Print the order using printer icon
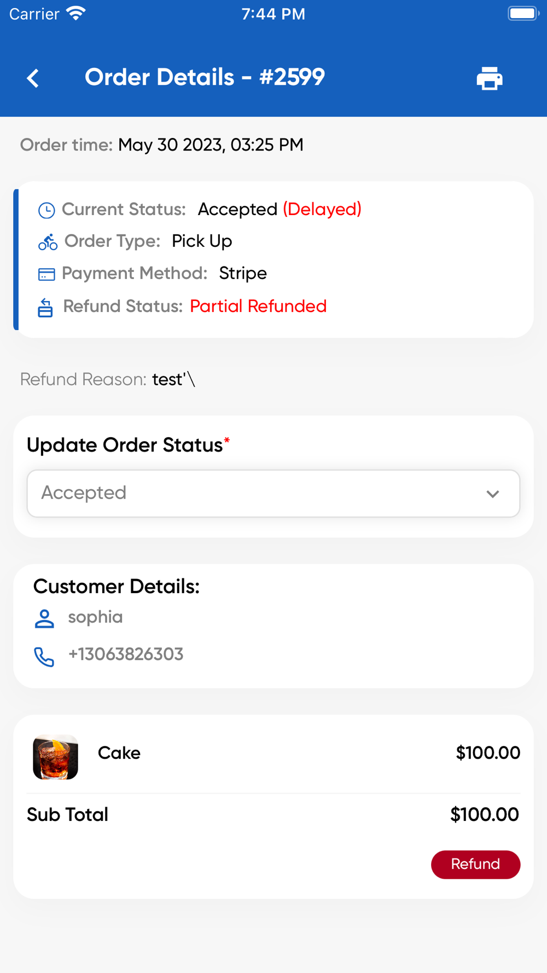This screenshot has height=973, width=547. tap(489, 78)
